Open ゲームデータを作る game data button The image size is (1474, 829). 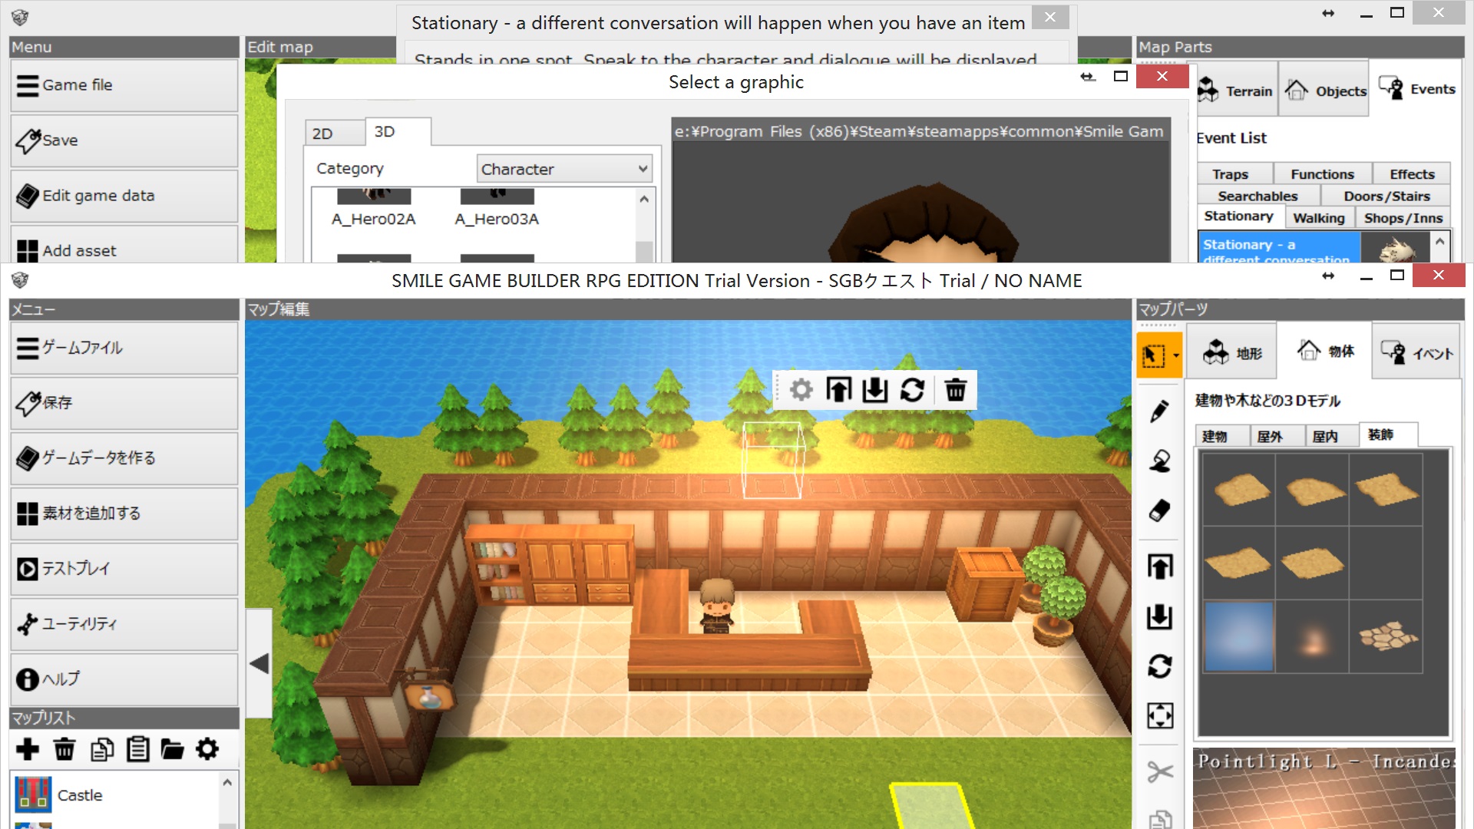pos(124,458)
